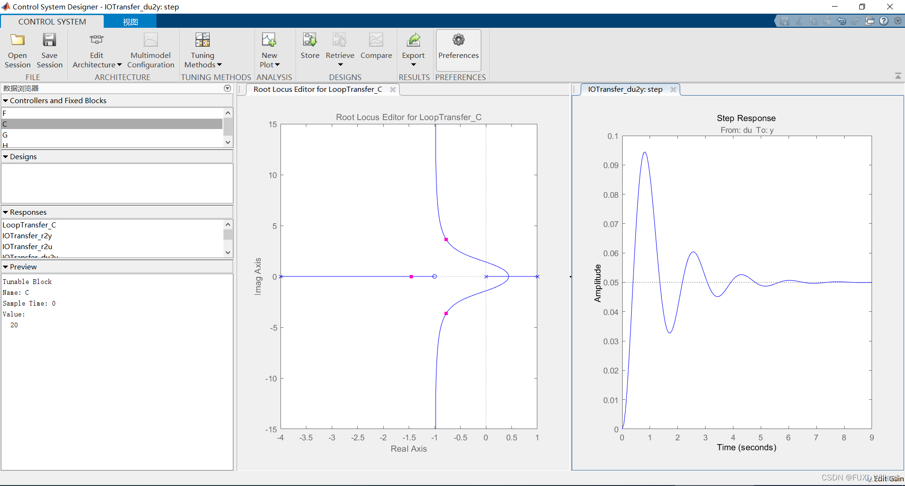The width and height of the screenshot is (905, 486).
Task: Click magenta real-axis closed-loop pole
Action: [x=411, y=277]
